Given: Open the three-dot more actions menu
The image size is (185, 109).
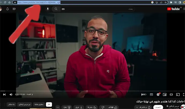Looking at the screenshot, I should [58, 107].
